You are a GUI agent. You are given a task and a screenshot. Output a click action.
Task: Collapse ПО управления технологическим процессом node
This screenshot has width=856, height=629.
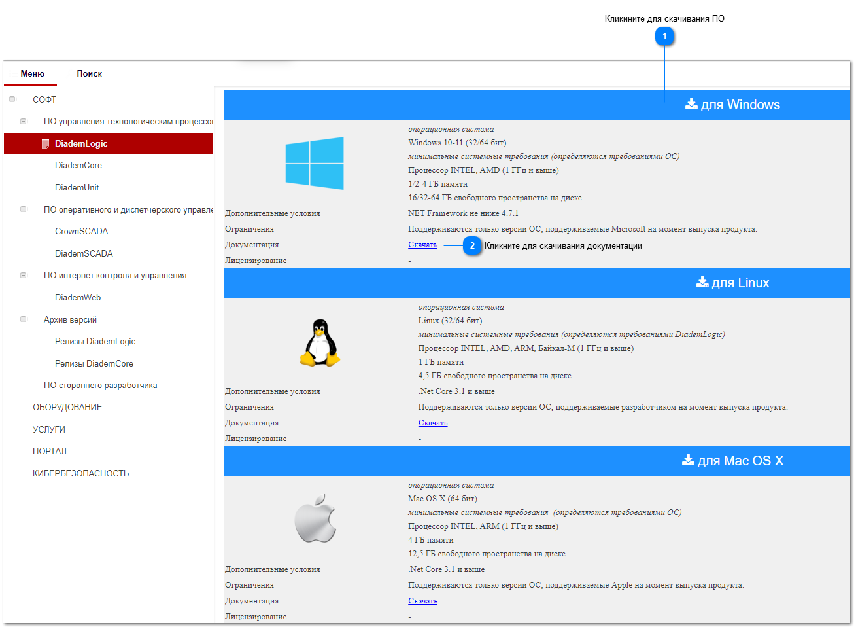[23, 121]
